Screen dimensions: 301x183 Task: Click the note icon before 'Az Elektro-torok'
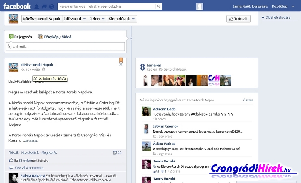click(x=154, y=166)
